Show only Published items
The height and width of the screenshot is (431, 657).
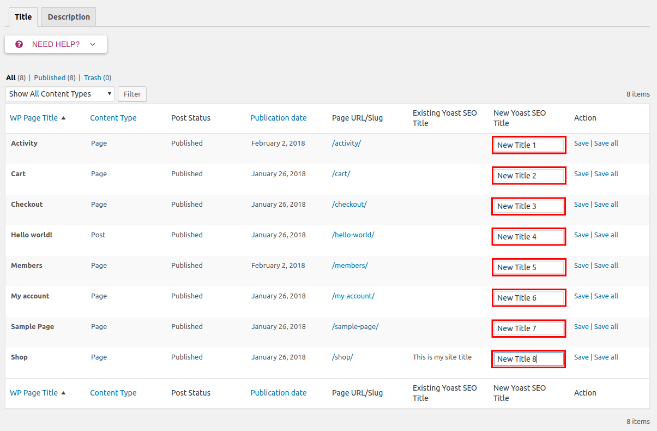pyautogui.click(x=50, y=78)
